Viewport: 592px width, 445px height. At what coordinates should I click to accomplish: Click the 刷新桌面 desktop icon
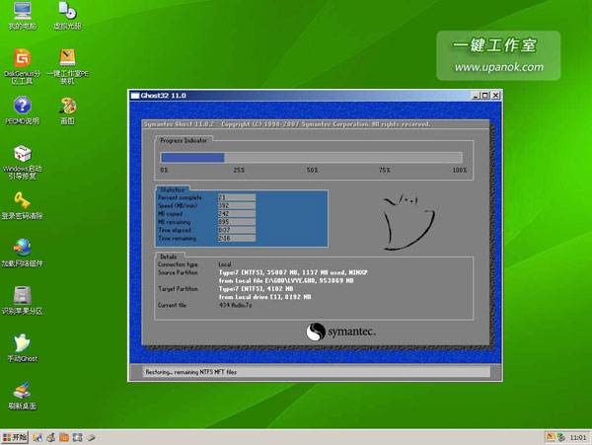point(22,391)
